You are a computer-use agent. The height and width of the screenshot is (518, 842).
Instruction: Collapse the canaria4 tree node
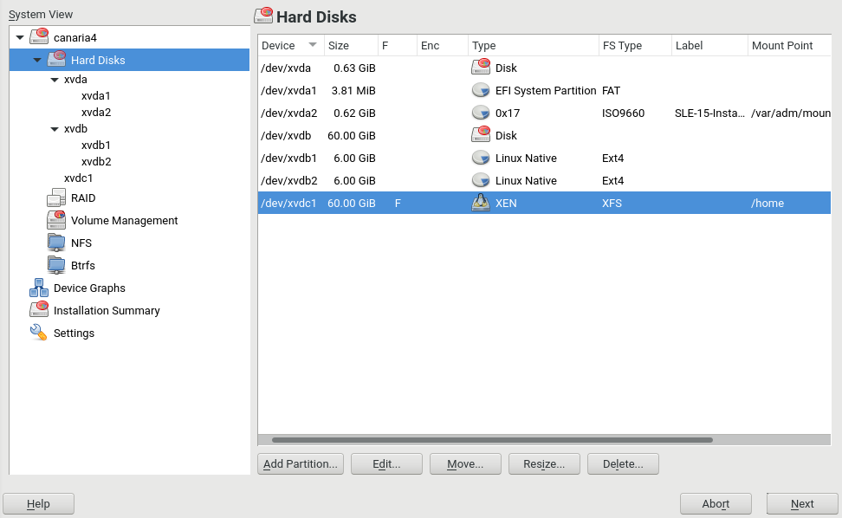click(x=20, y=38)
